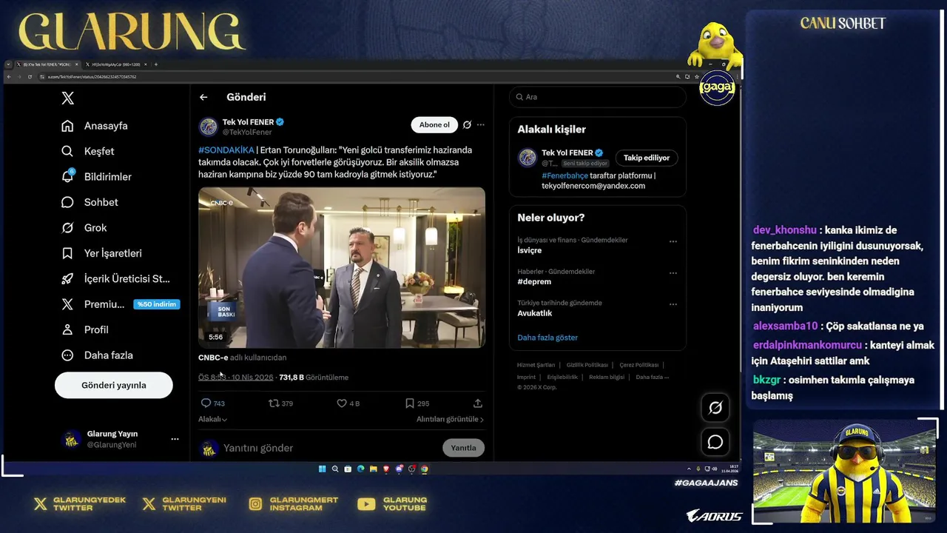This screenshot has height=533, width=947.
Task: Play the CNBC-e video thumbnail
Action: tap(342, 267)
